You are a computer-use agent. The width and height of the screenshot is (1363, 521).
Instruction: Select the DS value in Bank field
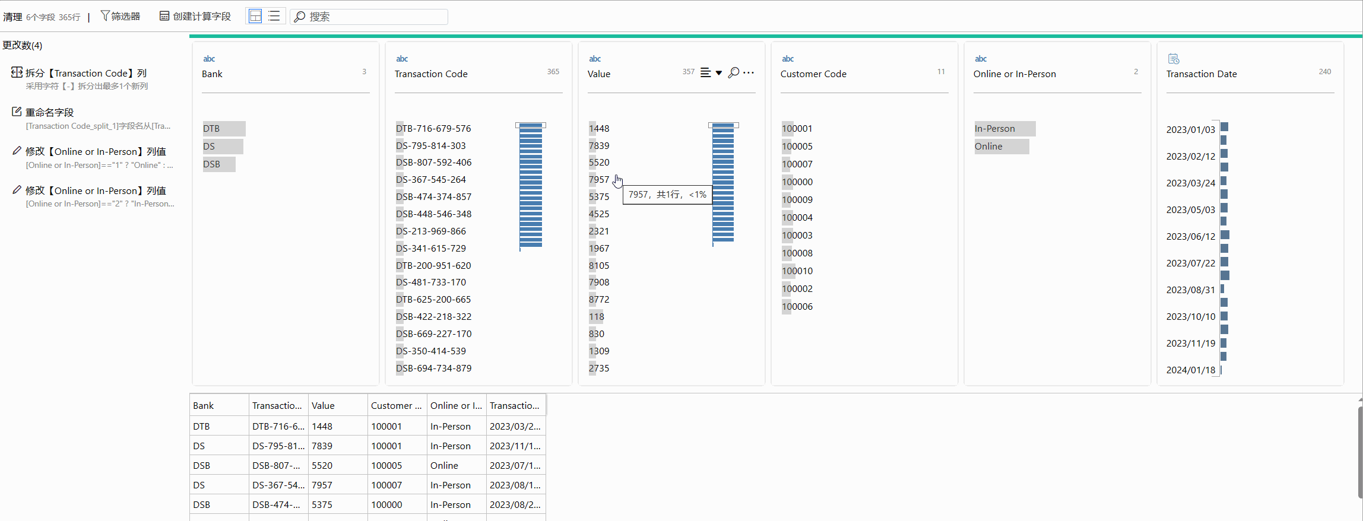pos(223,147)
